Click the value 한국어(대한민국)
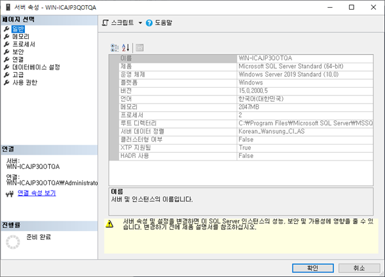This screenshot has height=277, width=385. pyautogui.click(x=261, y=99)
